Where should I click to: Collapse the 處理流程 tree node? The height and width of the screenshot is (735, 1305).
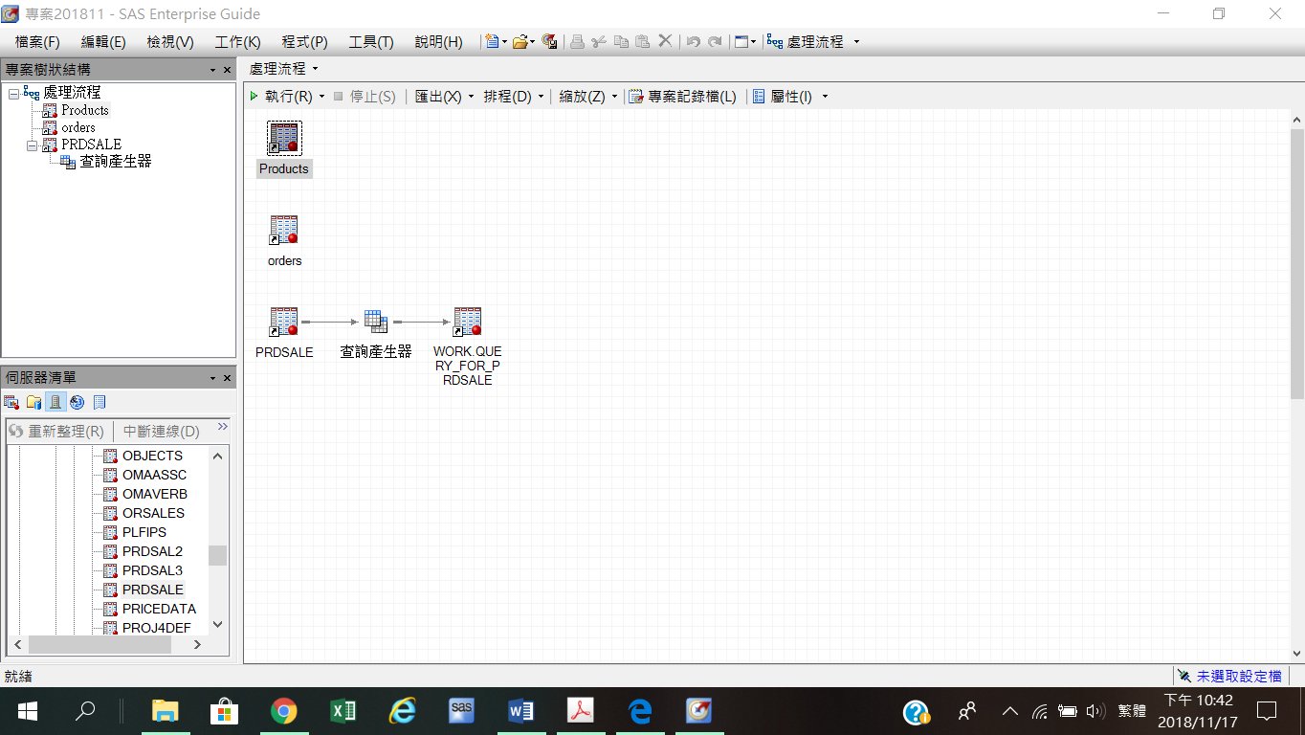click(12, 93)
